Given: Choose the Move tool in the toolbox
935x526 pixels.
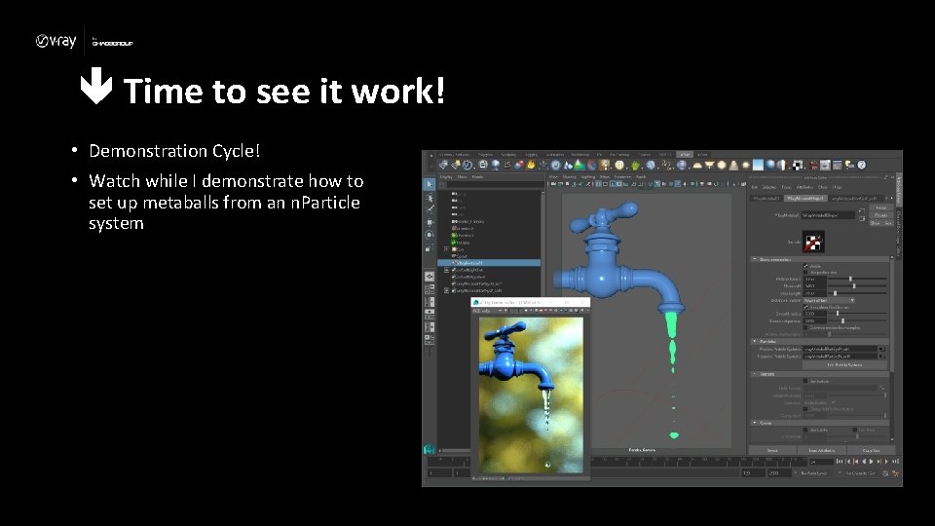Looking at the screenshot, I should 430,223.
